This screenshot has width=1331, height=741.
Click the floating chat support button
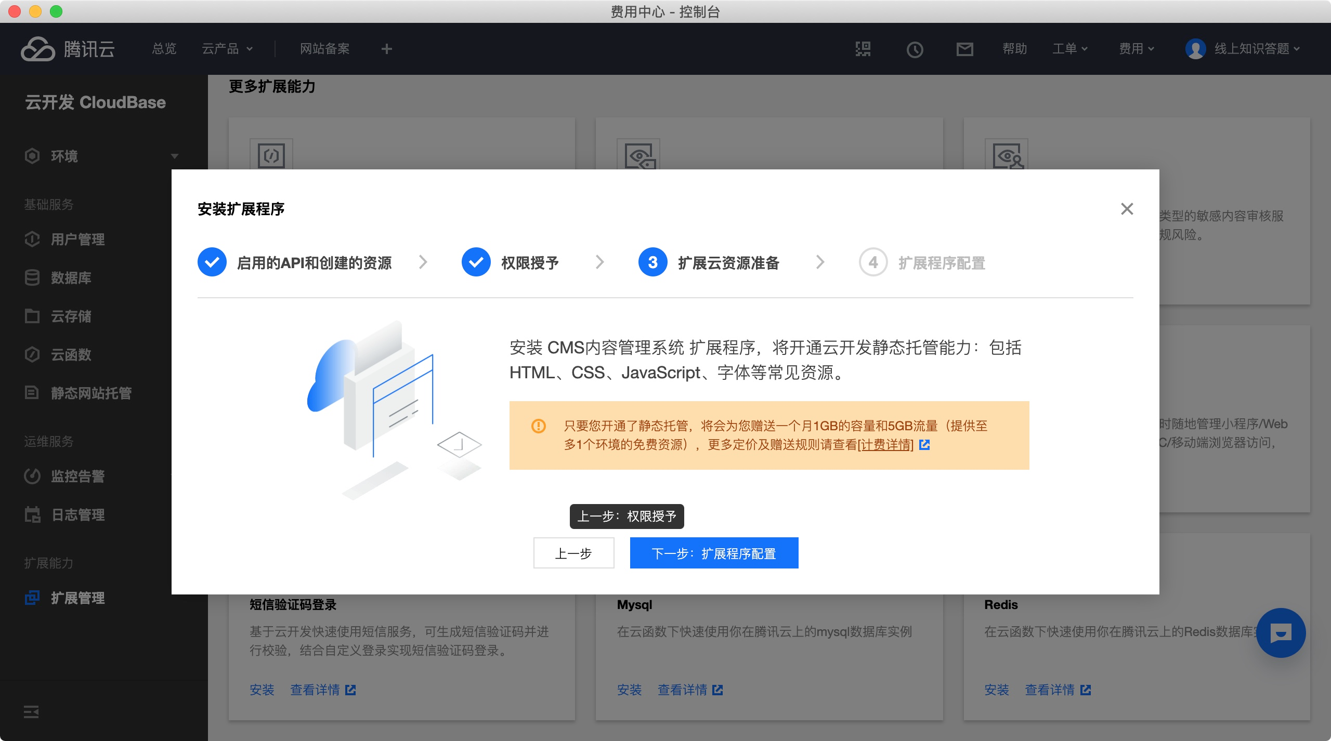[x=1281, y=633]
